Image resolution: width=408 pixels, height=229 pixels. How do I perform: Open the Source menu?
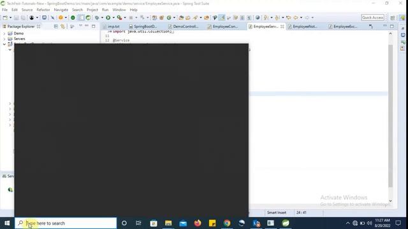coord(27,10)
